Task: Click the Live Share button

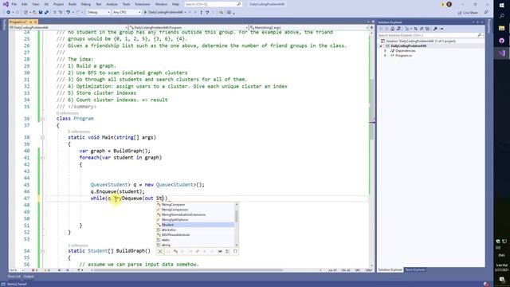Action: tap(468, 13)
